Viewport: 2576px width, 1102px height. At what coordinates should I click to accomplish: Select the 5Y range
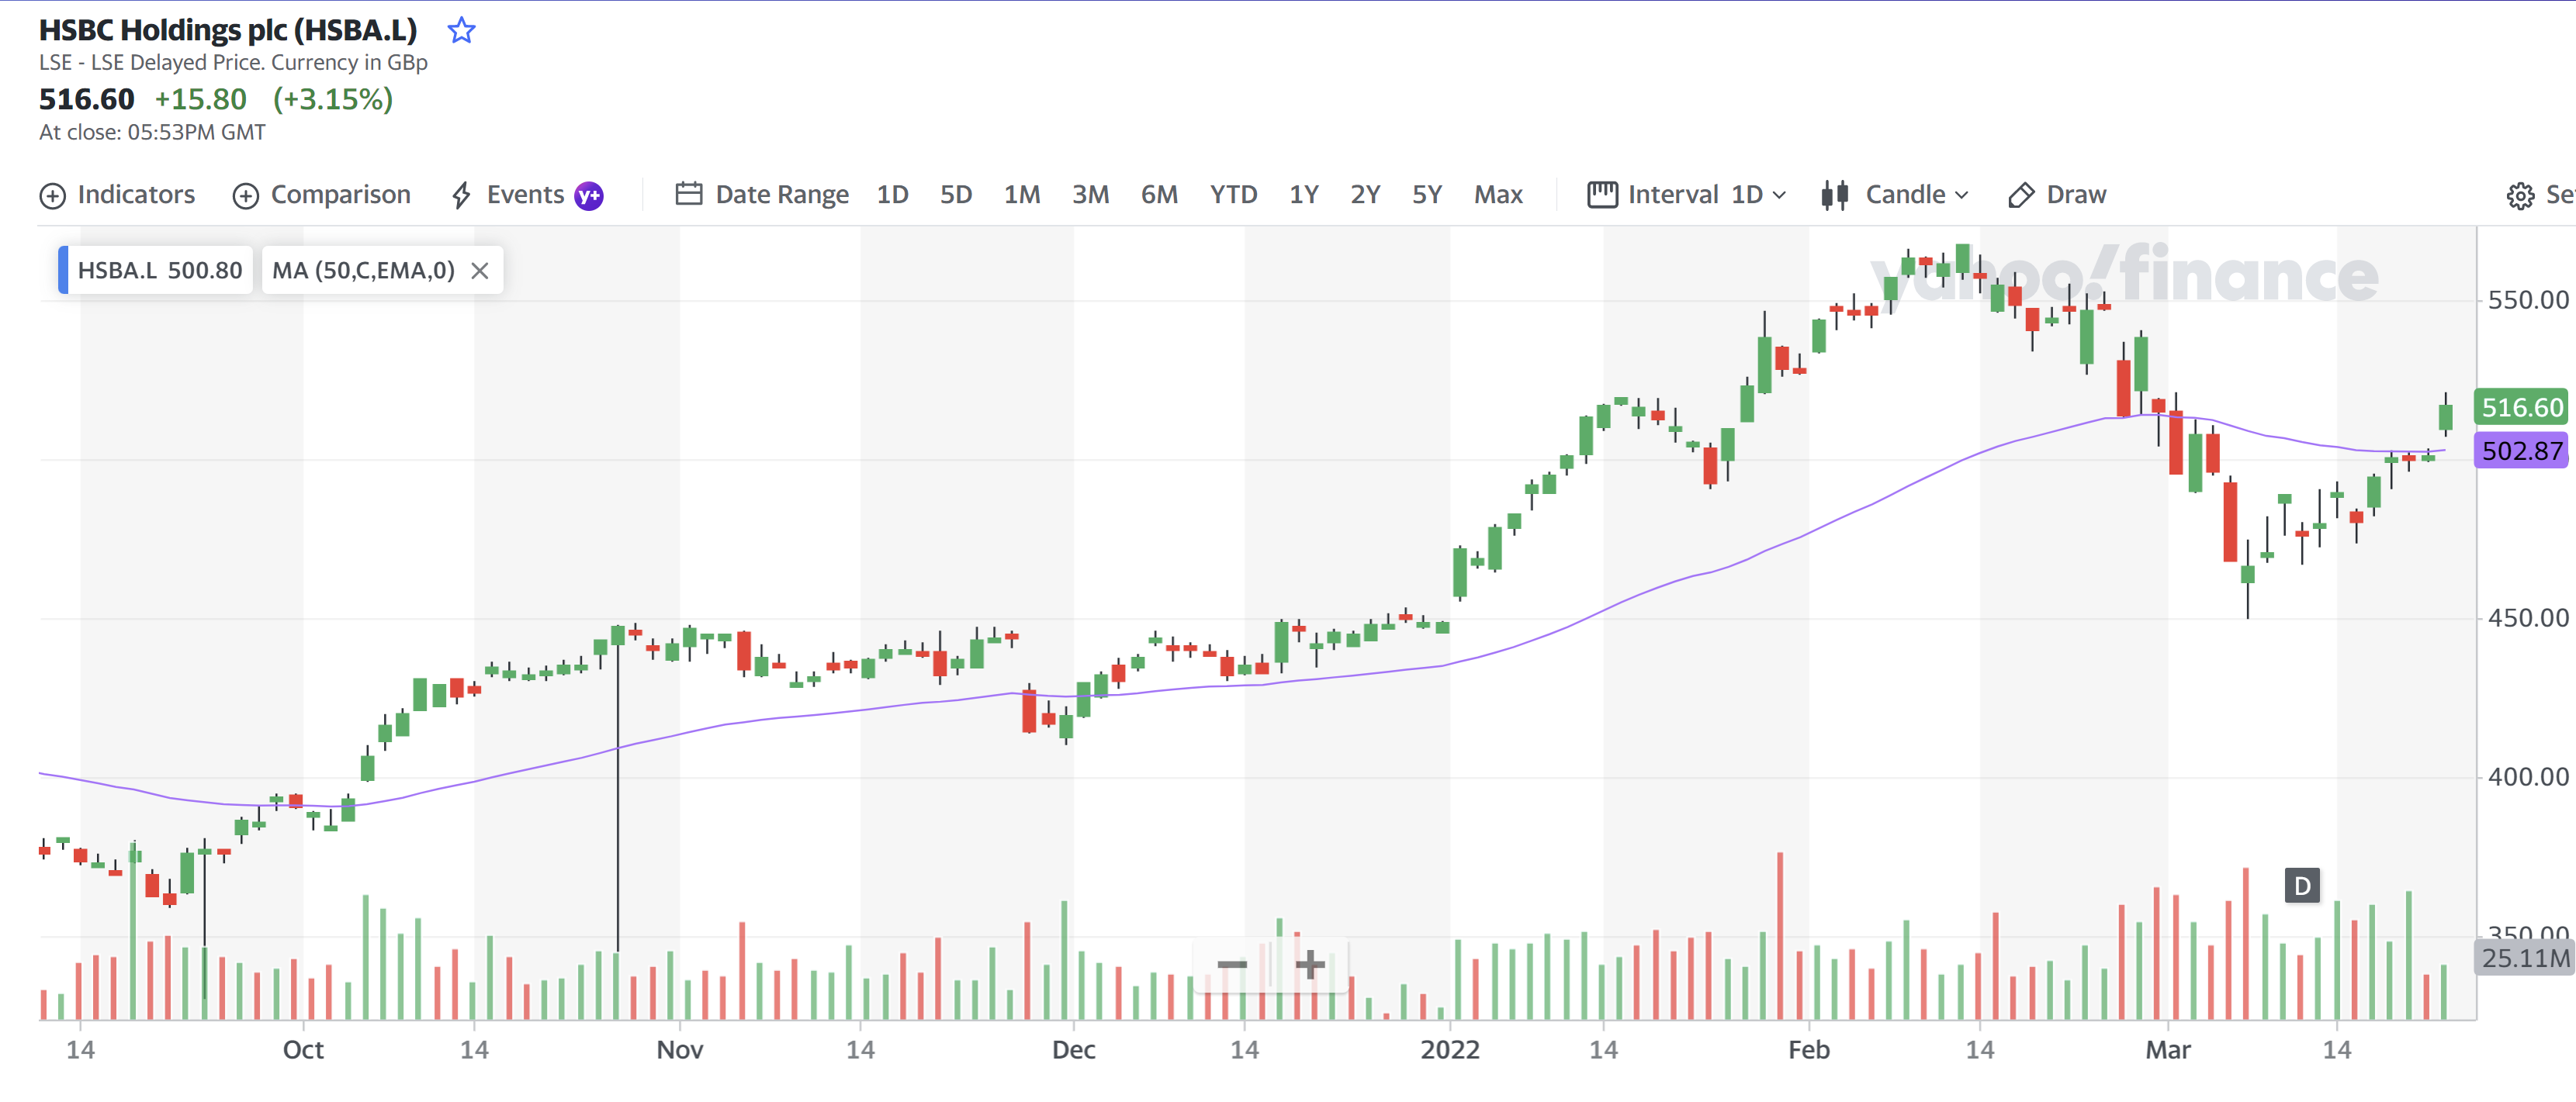coord(1427,195)
